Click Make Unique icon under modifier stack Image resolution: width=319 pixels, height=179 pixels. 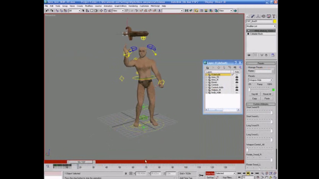coord(262,55)
